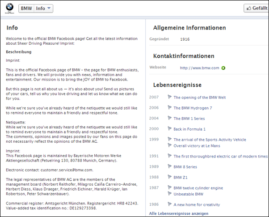Open first thoroughbred electric car event
Screen dimensions: 269x217
click(x=220, y=156)
